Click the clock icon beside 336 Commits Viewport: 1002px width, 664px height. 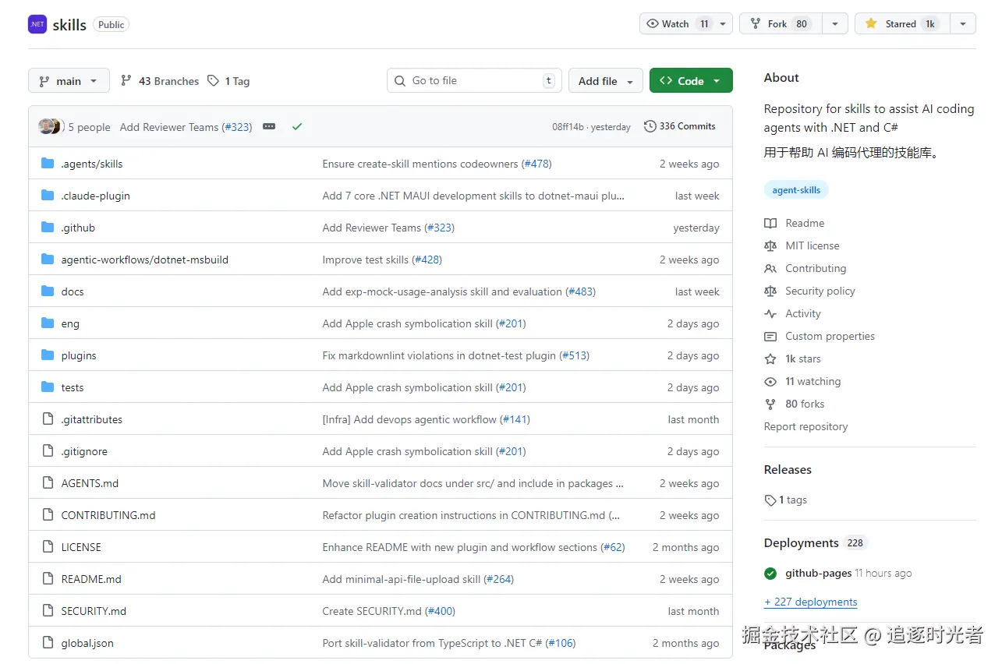pyautogui.click(x=650, y=126)
